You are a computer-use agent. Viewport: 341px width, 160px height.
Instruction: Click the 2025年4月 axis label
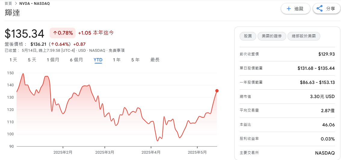[151, 152]
